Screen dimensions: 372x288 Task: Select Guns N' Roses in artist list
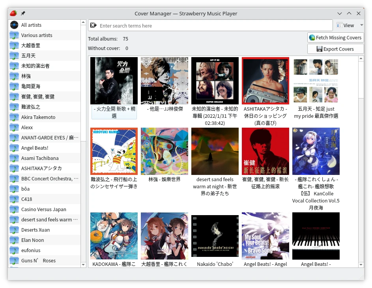click(38, 261)
